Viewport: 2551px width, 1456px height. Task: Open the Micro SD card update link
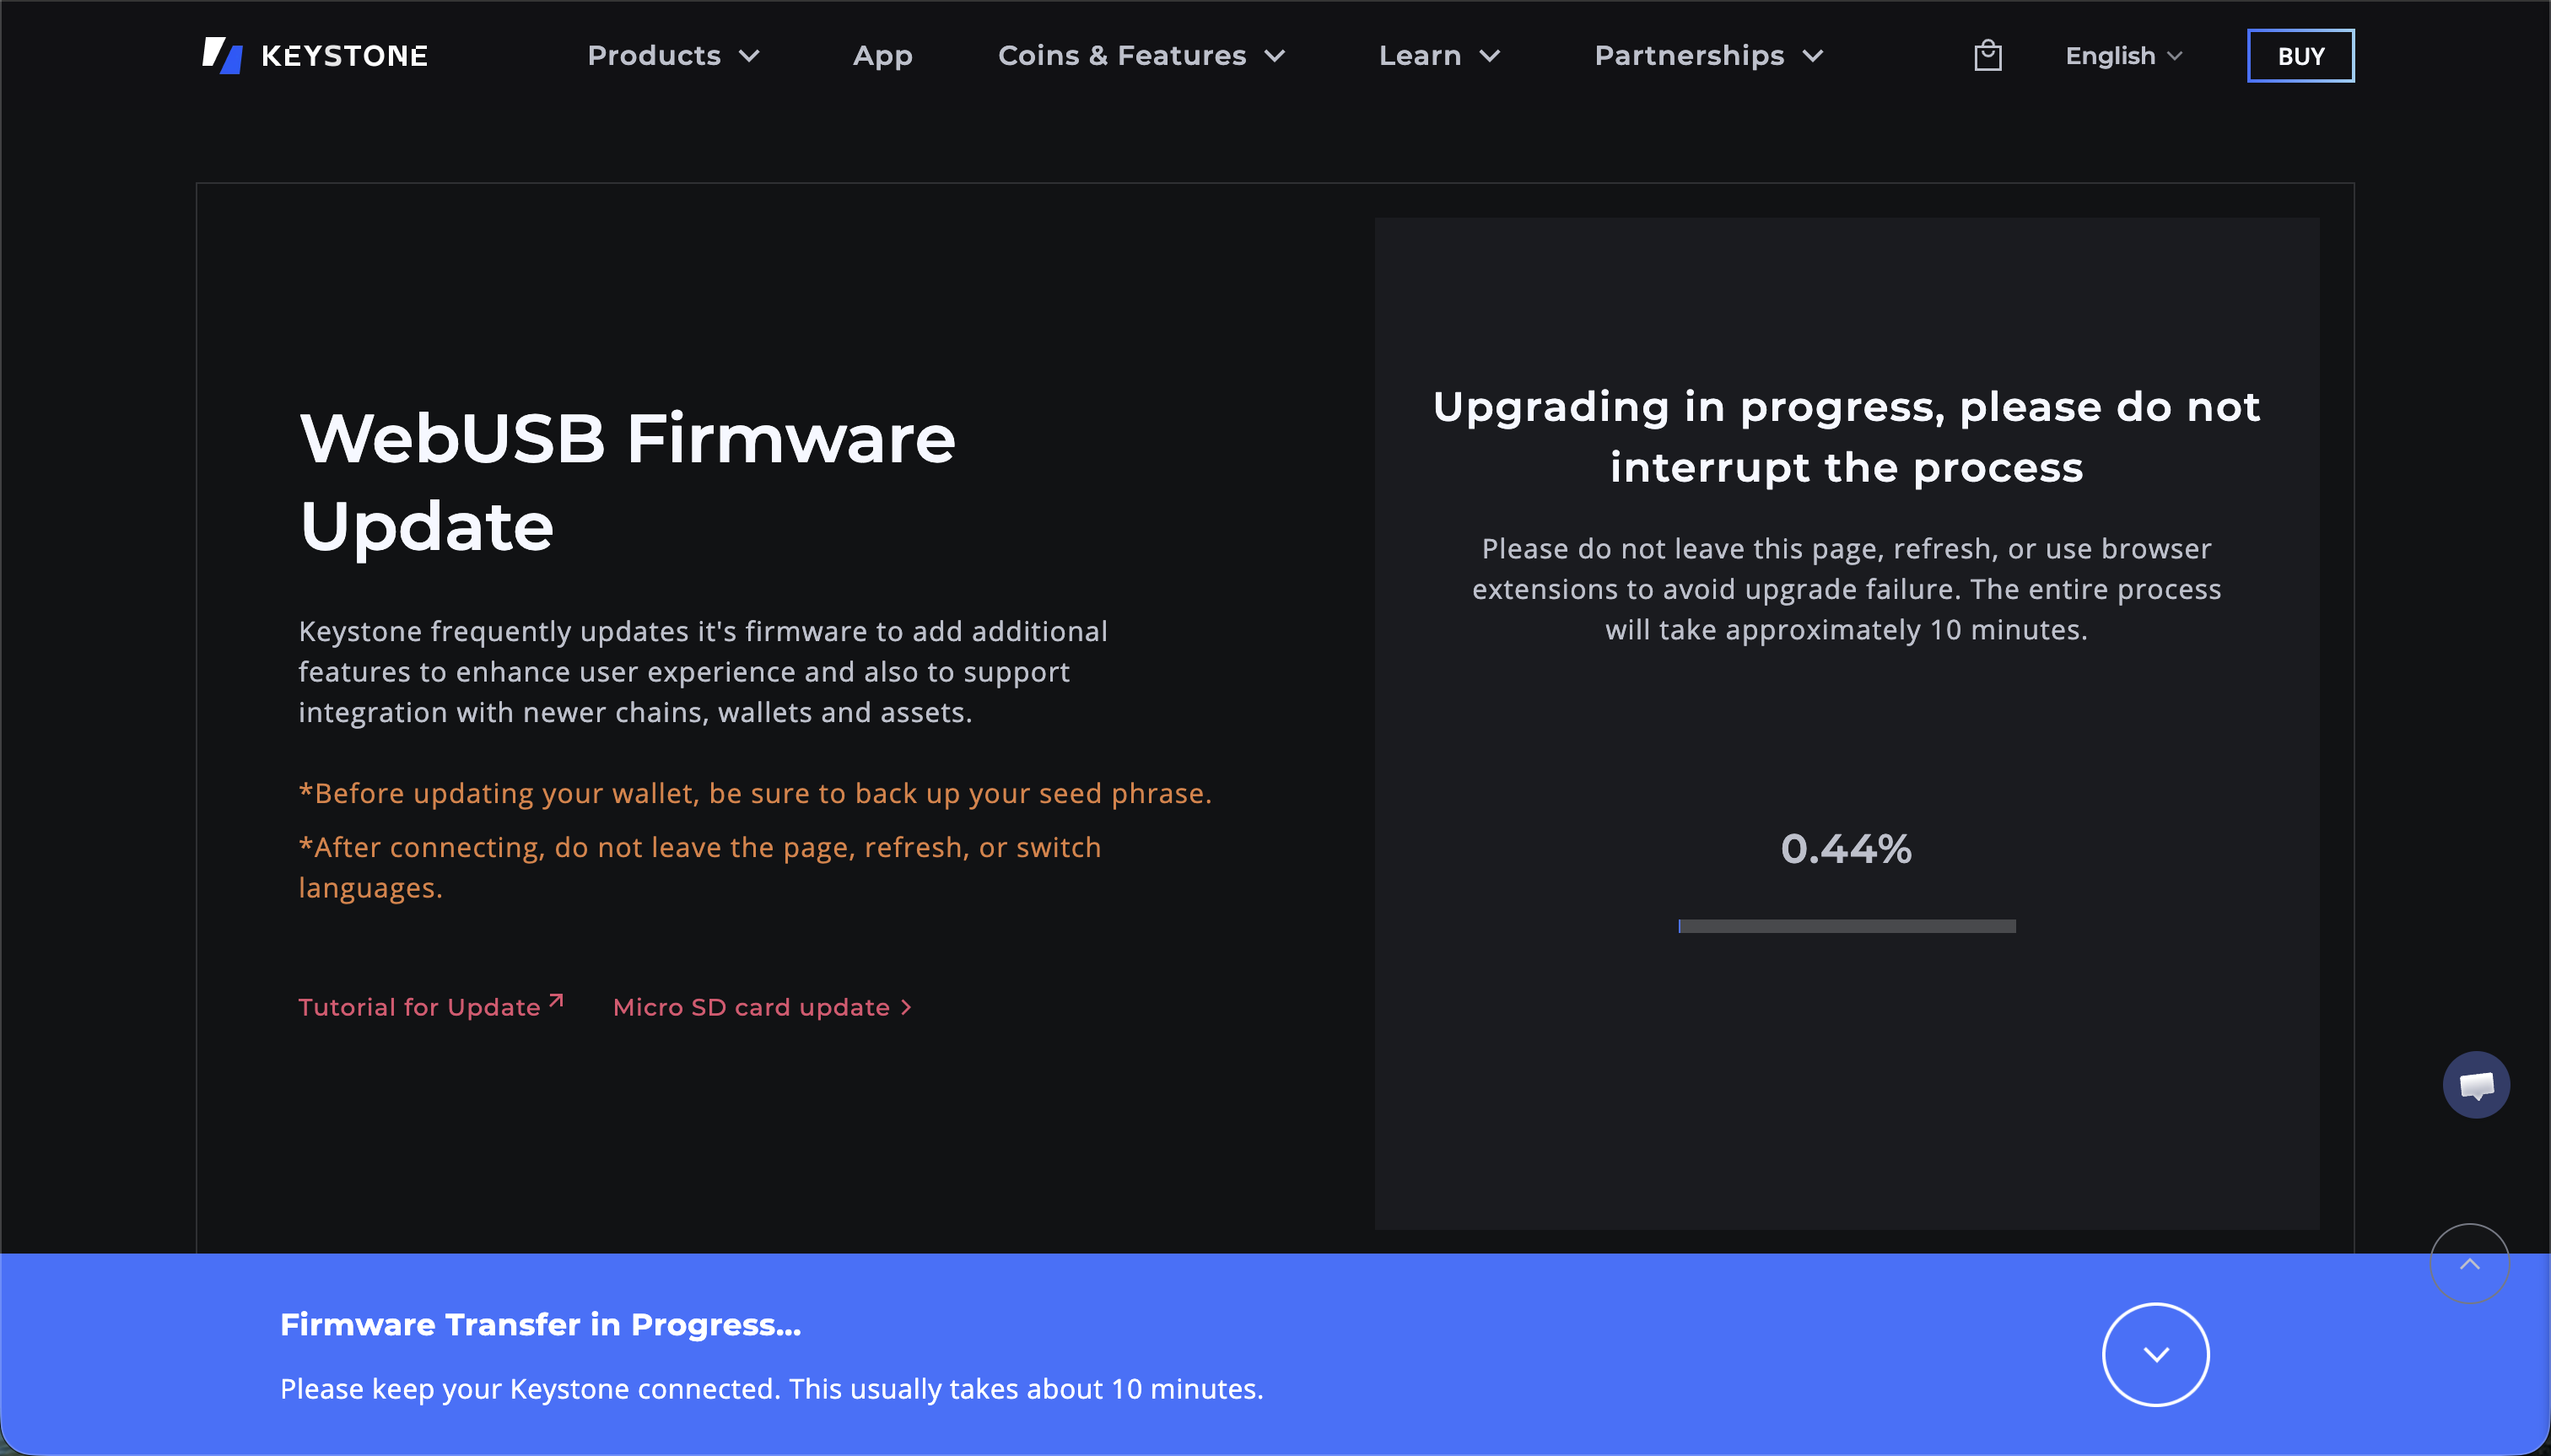point(762,1007)
